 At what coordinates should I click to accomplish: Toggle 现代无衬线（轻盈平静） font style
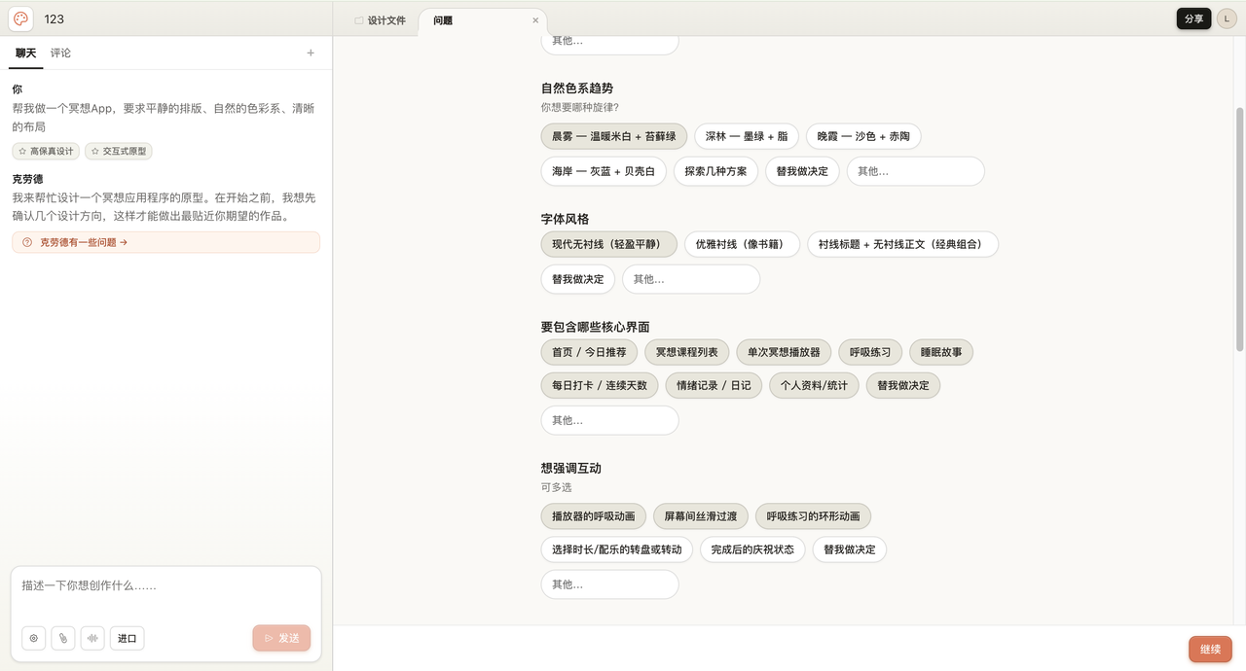click(x=609, y=244)
